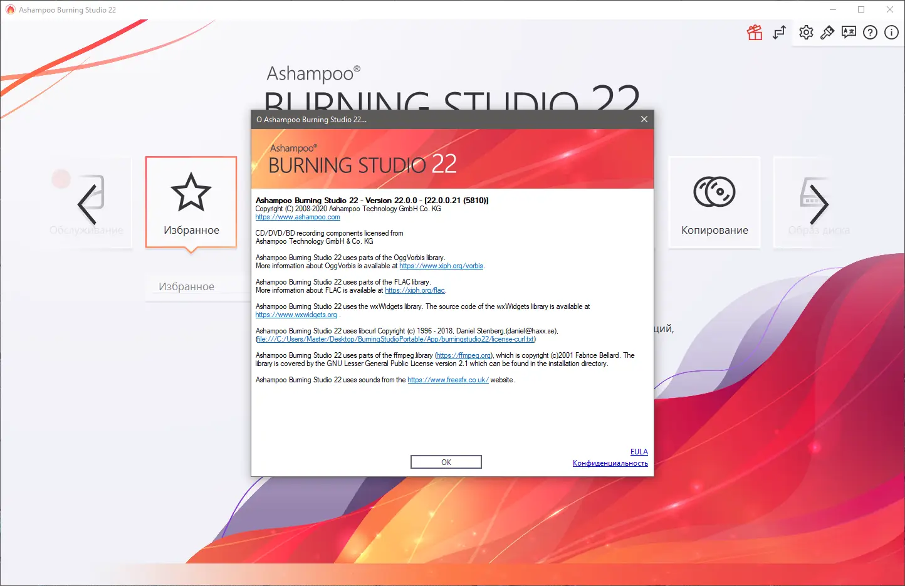Open the license-curl.txt file link

(x=395, y=339)
